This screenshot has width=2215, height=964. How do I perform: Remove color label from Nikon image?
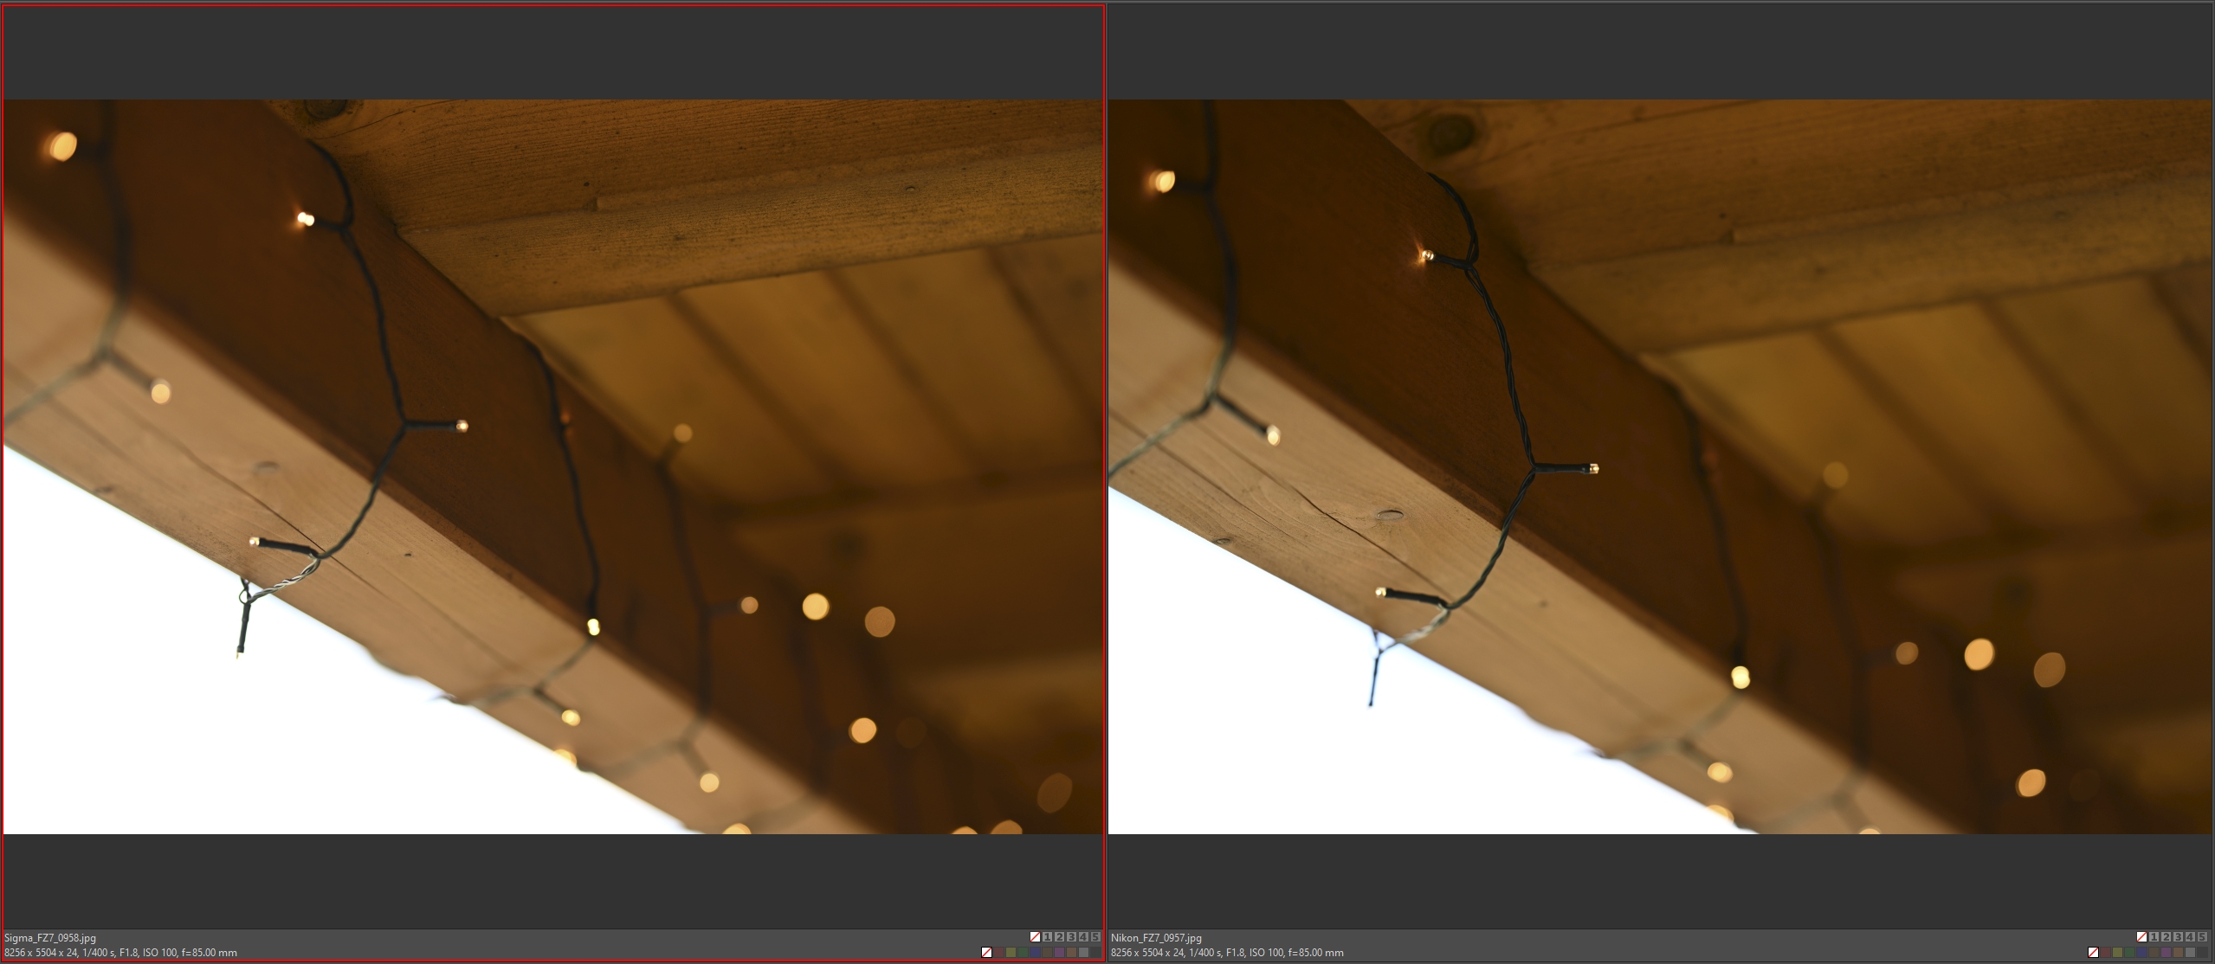2093,952
